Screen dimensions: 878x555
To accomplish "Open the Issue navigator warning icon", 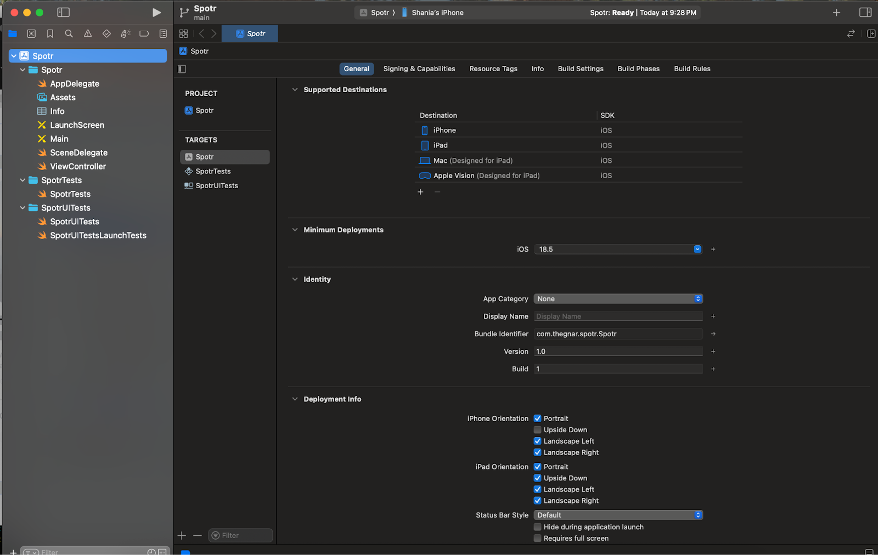I will click(88, 33).
